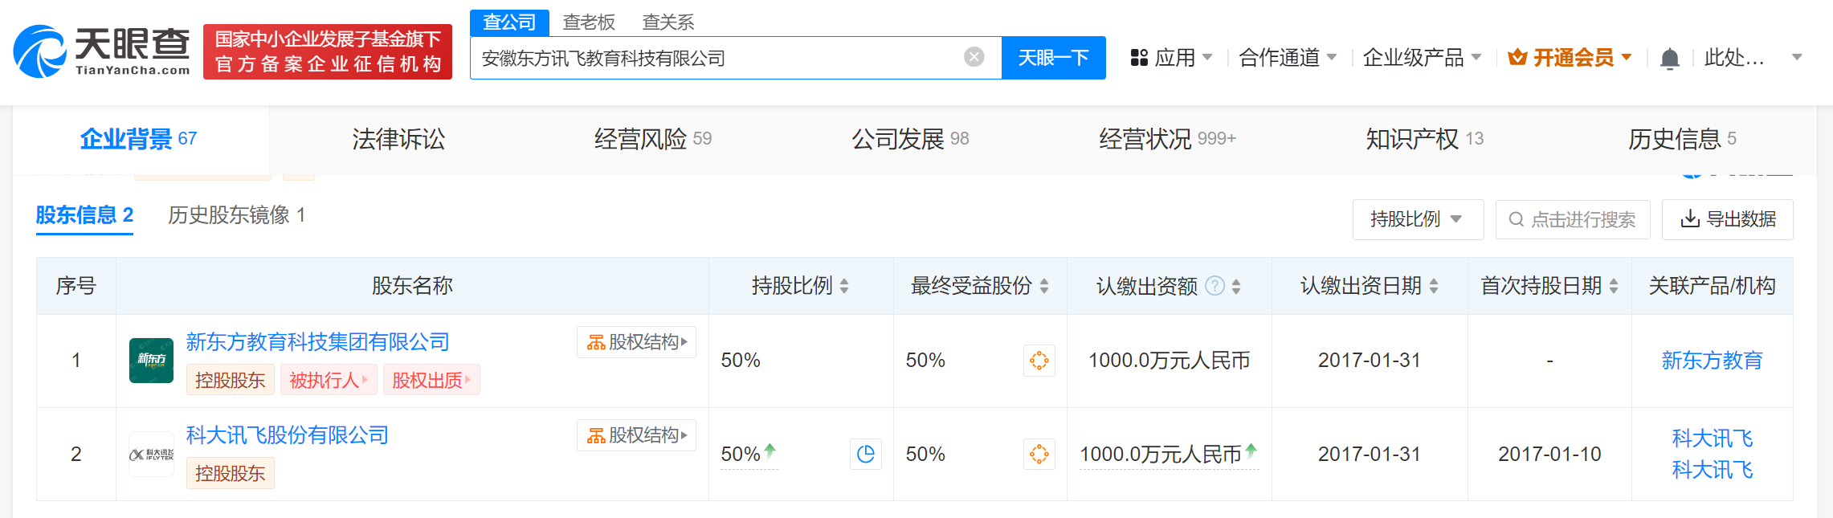Click 控股股东 tag under 科大讯飞
Viewport: 1833px width, 518px height.
(x=230, y=473)
